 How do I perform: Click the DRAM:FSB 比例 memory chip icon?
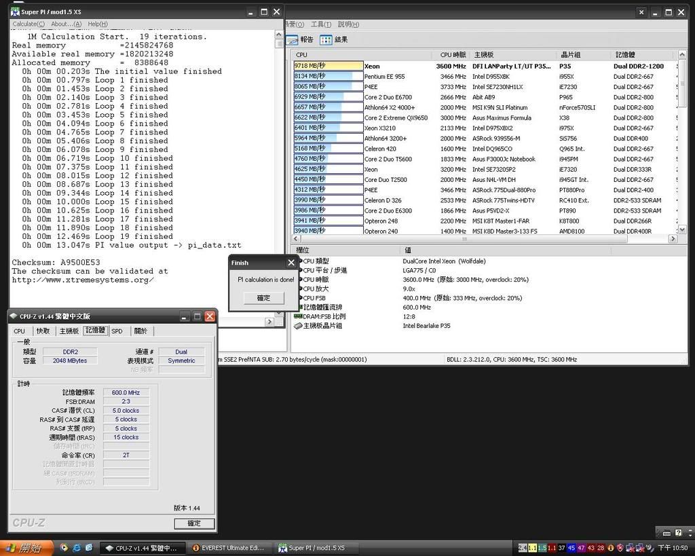click(x=298, y=316)
